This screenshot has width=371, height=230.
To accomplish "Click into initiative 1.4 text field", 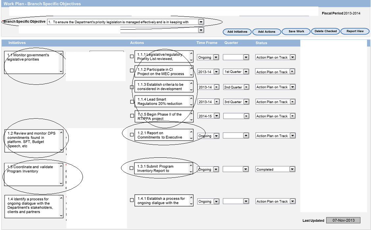I will click(x=32, y=206).
